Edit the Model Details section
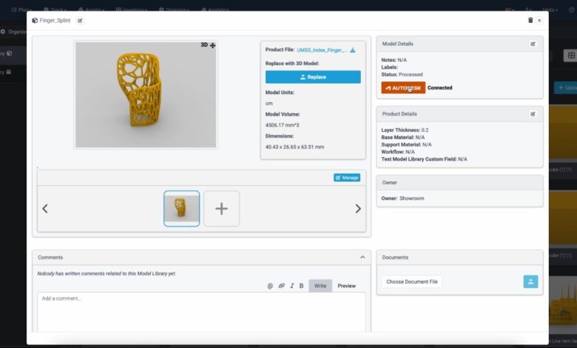 click(533, 44)
